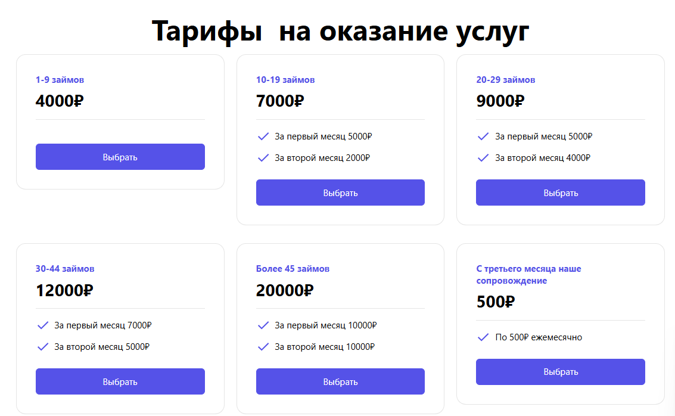Image resolution: width=675 pixels, height=416 pixels.
Task: Pick the 20-29 займов plan button
Action: pos(560,193)
